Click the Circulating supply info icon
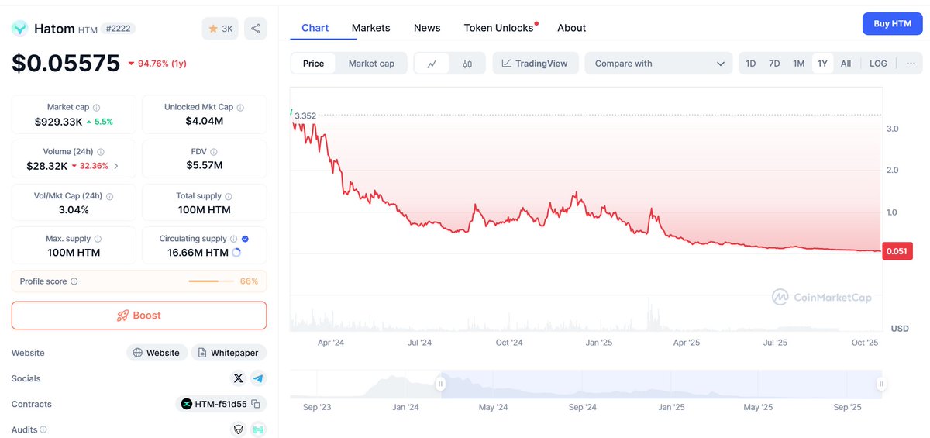This screenshot has height=438, width=930. coord(233,239)
